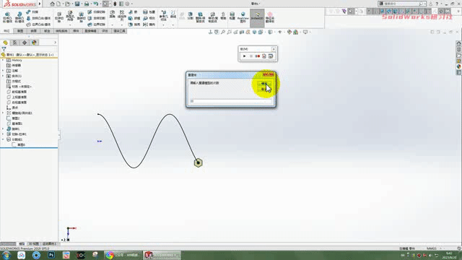Switch to the Surfaces (曲面) ribbon tab
This screenshot has height=260, width=462.
pyautogui.click(x=34, y=31)
